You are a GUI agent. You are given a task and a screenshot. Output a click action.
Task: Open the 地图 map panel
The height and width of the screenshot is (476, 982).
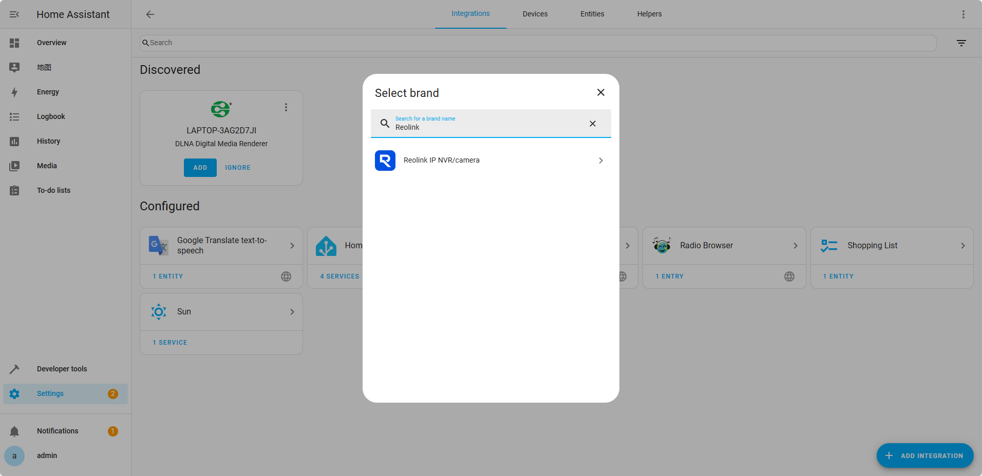pos(65,67)
